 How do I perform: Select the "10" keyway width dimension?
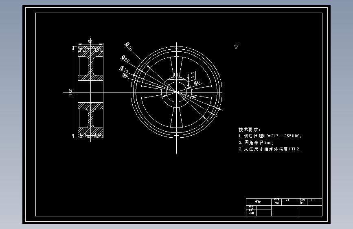pos(175,74)
